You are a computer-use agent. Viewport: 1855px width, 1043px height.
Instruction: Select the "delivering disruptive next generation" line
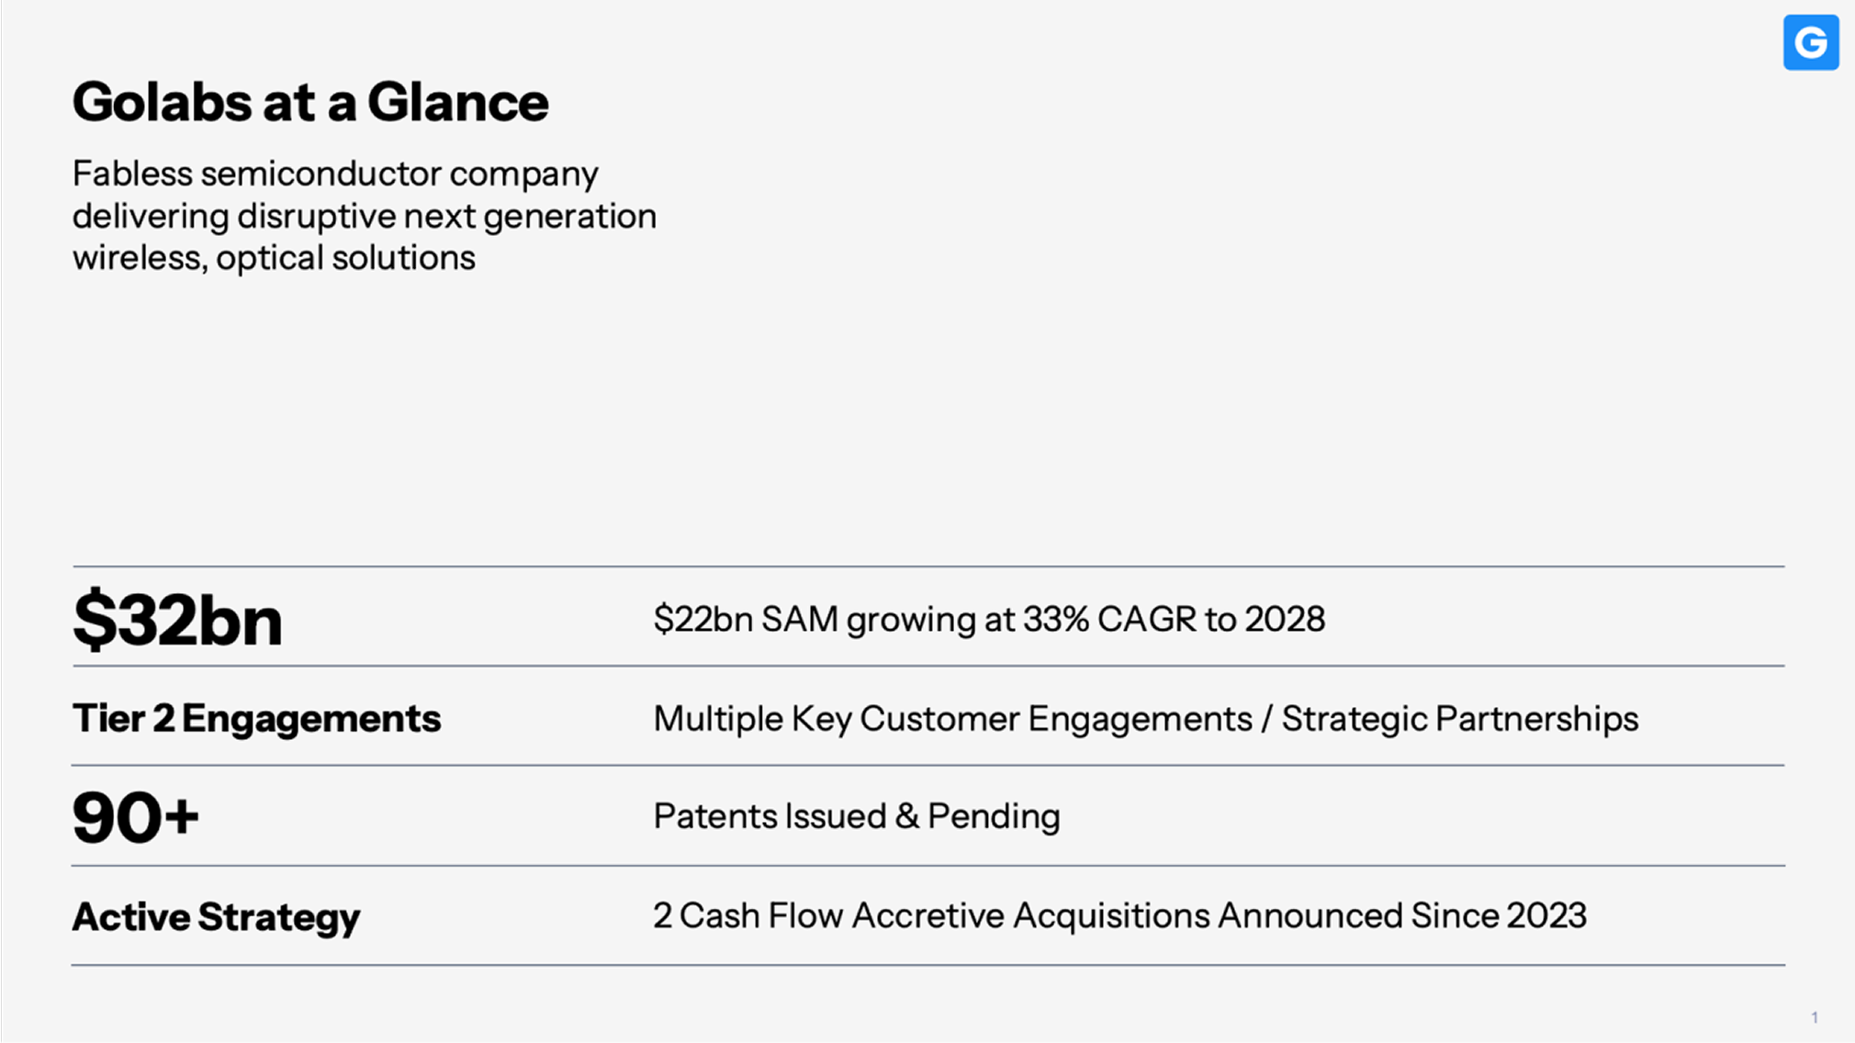365,217
